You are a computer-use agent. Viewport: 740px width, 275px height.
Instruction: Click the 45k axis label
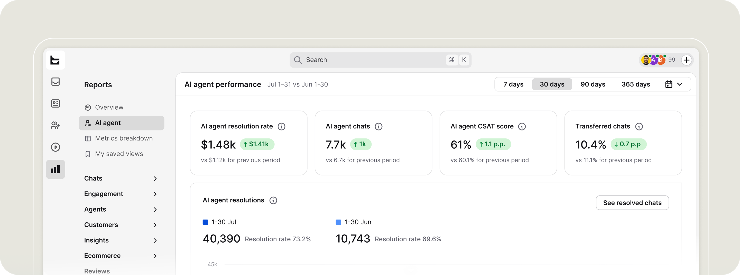pyautogui.click(x=212, y=264)
